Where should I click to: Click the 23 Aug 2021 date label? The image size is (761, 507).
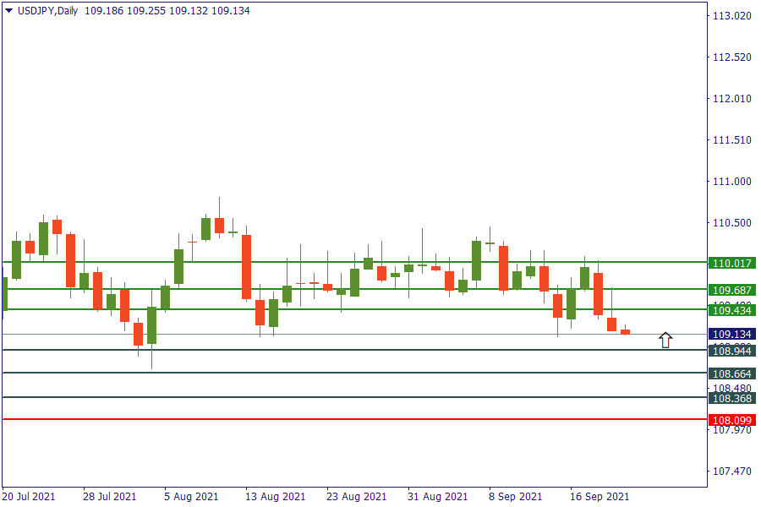coord(357,497)
